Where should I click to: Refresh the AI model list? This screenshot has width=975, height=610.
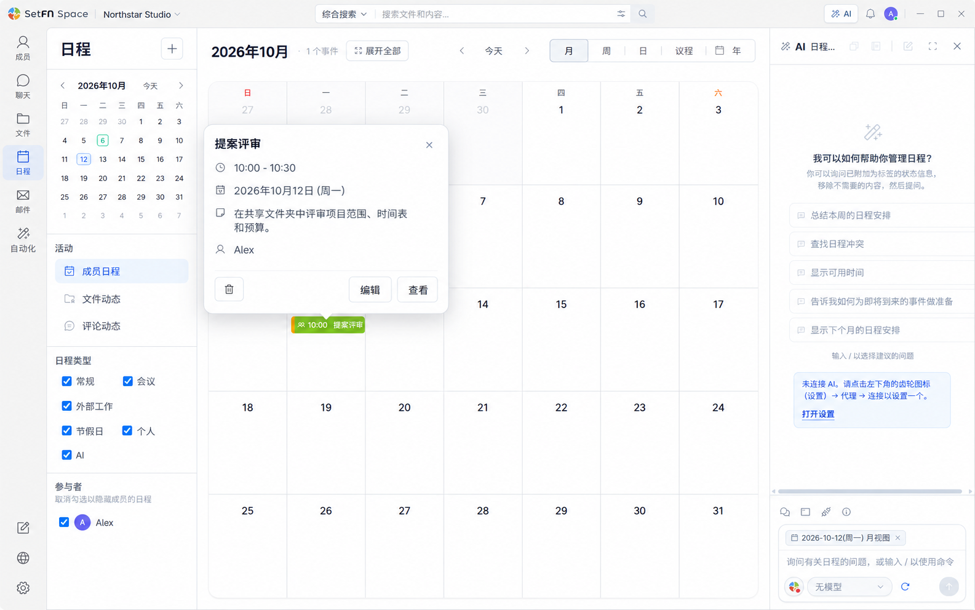(905, 587)
